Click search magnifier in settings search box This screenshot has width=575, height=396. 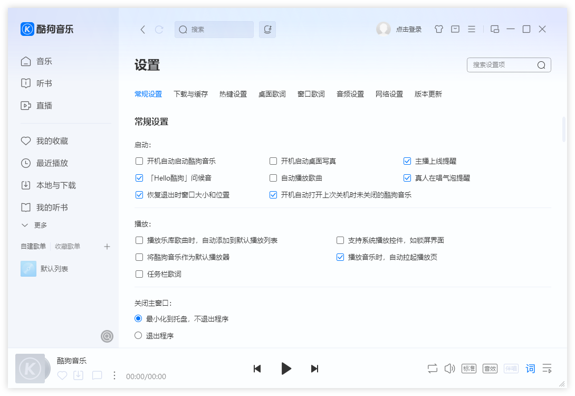tap(541, 65)
